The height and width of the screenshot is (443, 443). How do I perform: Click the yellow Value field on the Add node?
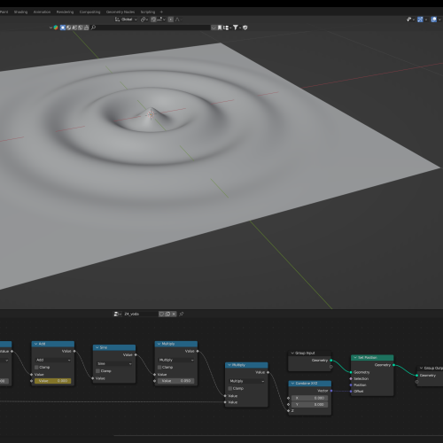pyautogui.click(x=53, y=381)
